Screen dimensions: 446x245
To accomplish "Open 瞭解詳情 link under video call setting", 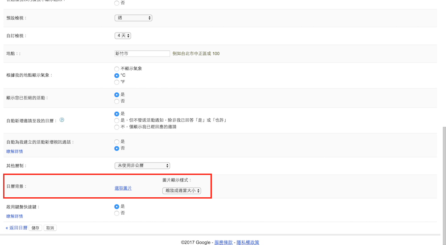I will coord(15,151).
